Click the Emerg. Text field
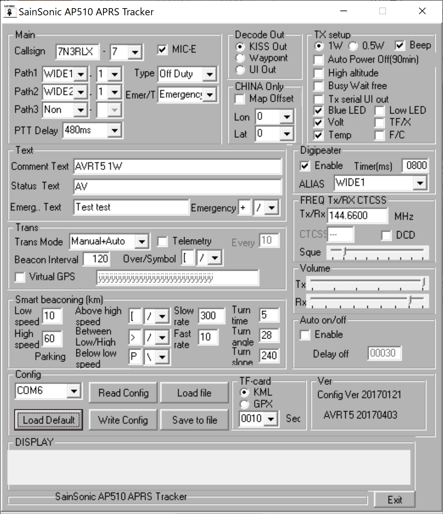443x514 pixels. tap(131, 207)
